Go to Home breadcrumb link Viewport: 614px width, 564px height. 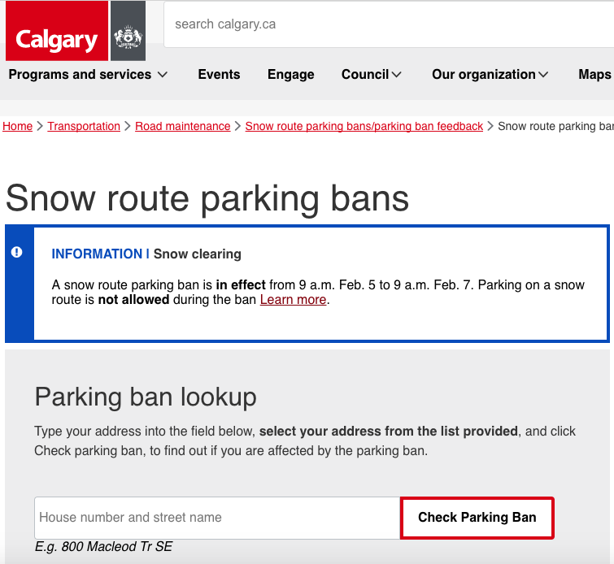coord(17,126)
